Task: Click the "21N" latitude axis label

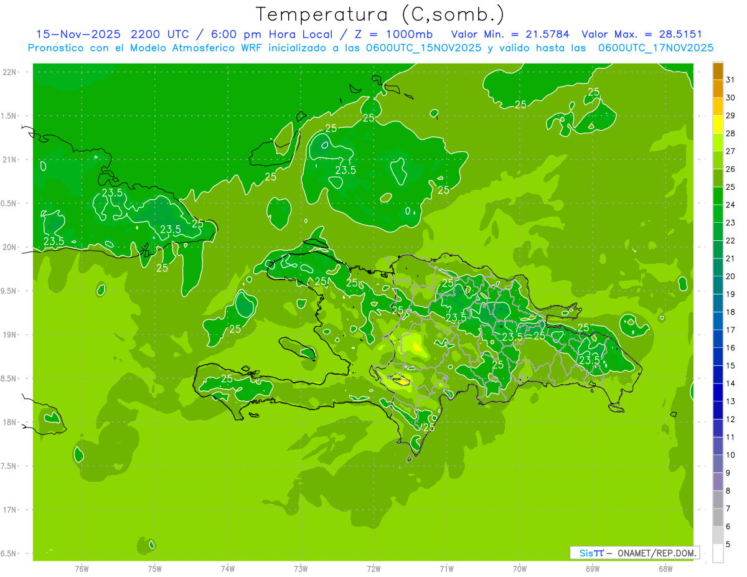Action: click(x=9, y=160)
